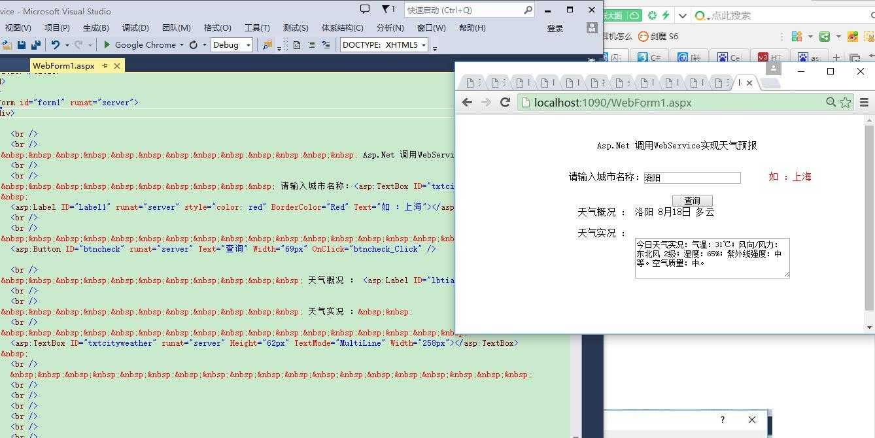Open the dropdown arrow beside apps grid icon
Screen dimensions: 875x438
coord(810,37)
